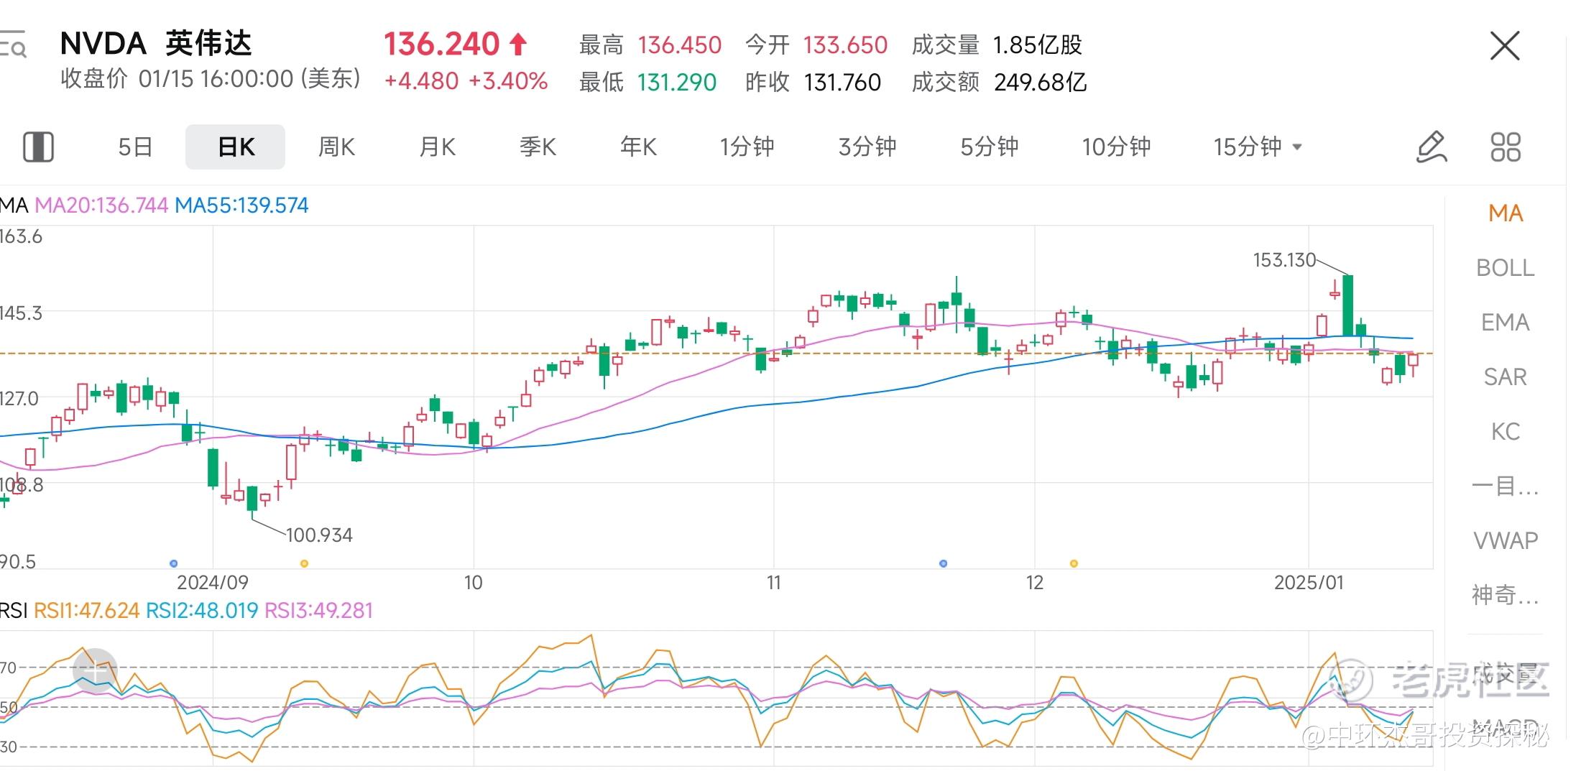This screenshot has height=771, width=1581.
Task: Switch to the 季K quarterly tab
Action: point(538,147)
